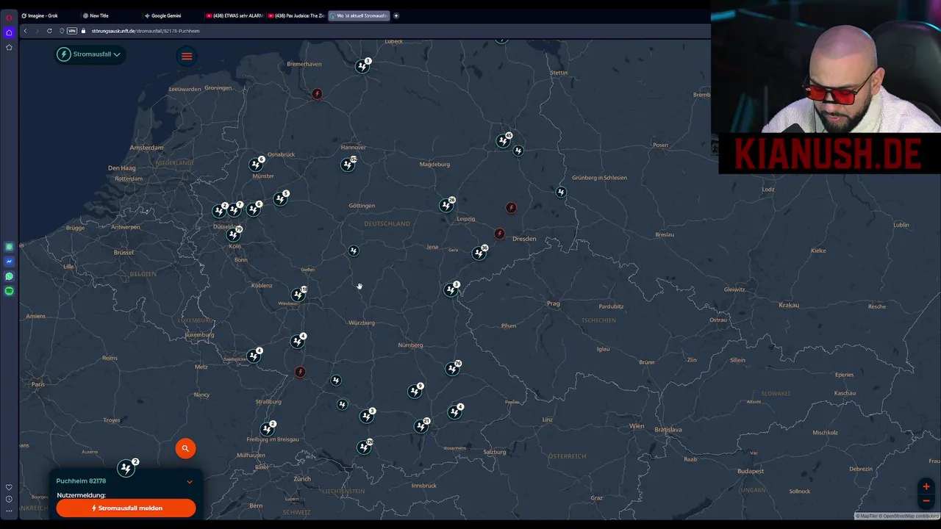941x529 pixels.
Task: Click outage marker 6 above Münster
Action: click(x=257, y=163)
